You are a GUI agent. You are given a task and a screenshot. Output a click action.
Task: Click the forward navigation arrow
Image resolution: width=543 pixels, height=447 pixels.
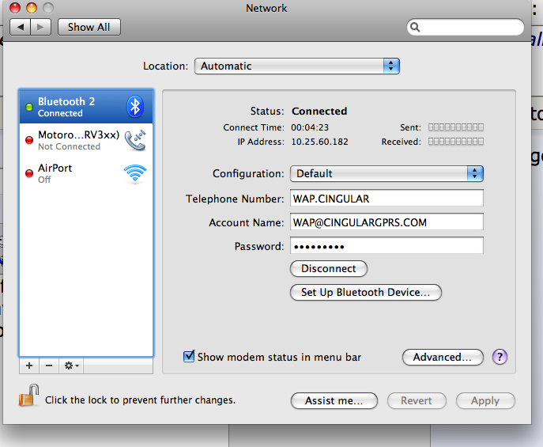pos(41,27)
